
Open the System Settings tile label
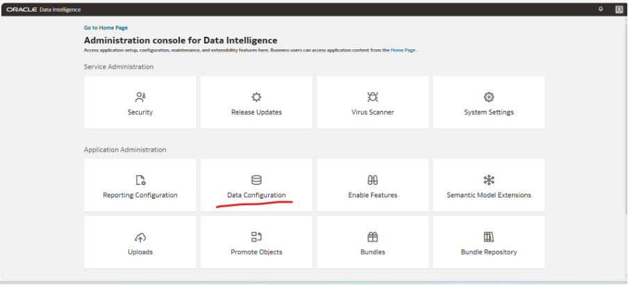coord(488,112)
